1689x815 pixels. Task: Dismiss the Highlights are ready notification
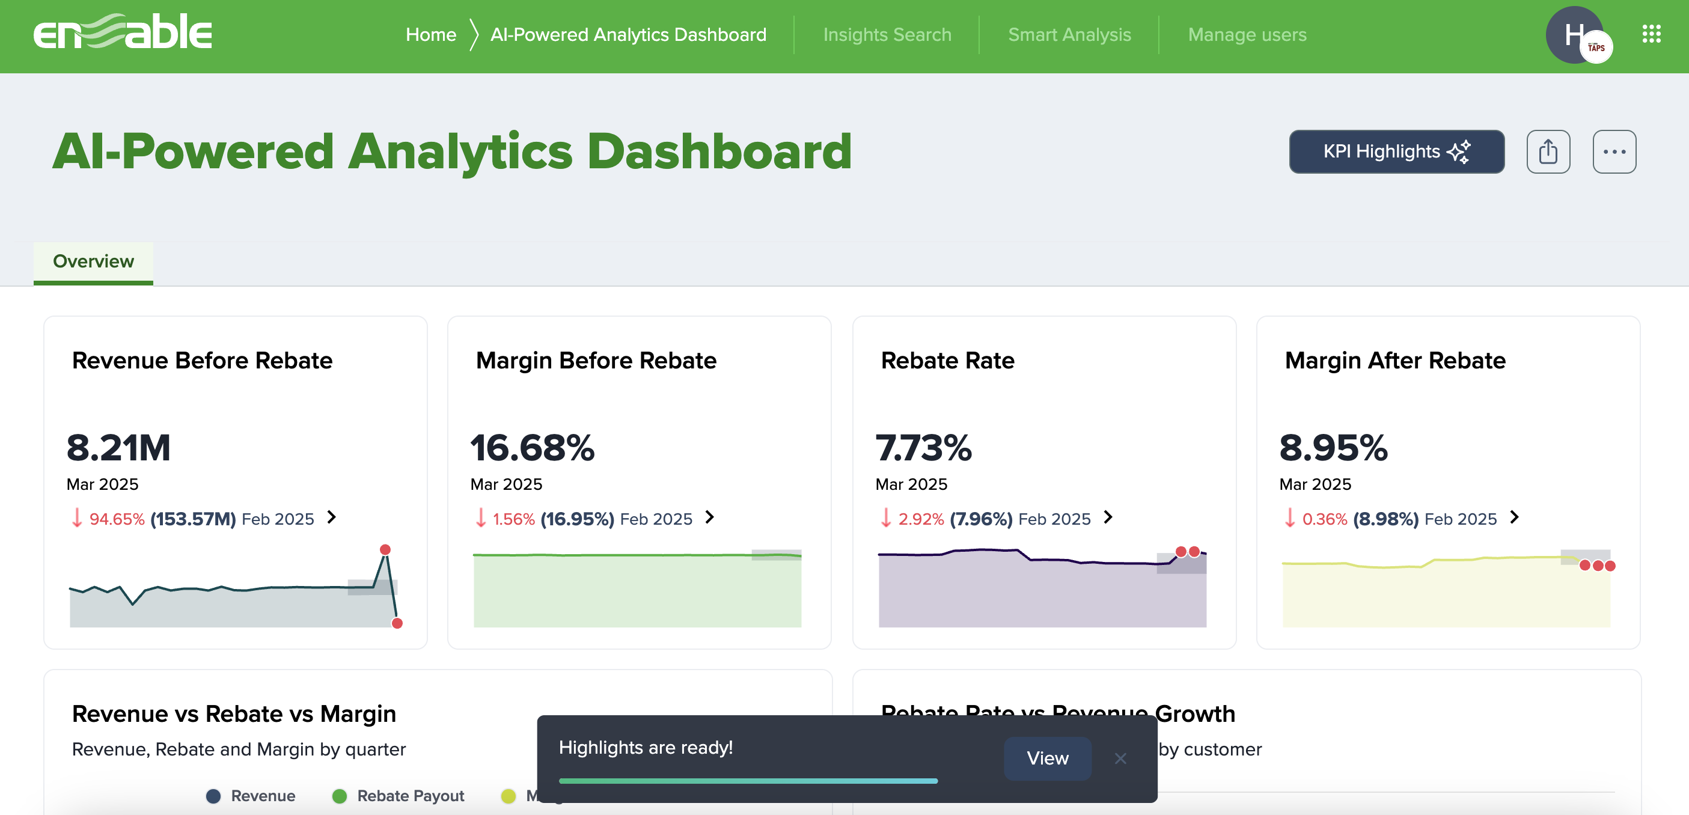point(1120,759)
